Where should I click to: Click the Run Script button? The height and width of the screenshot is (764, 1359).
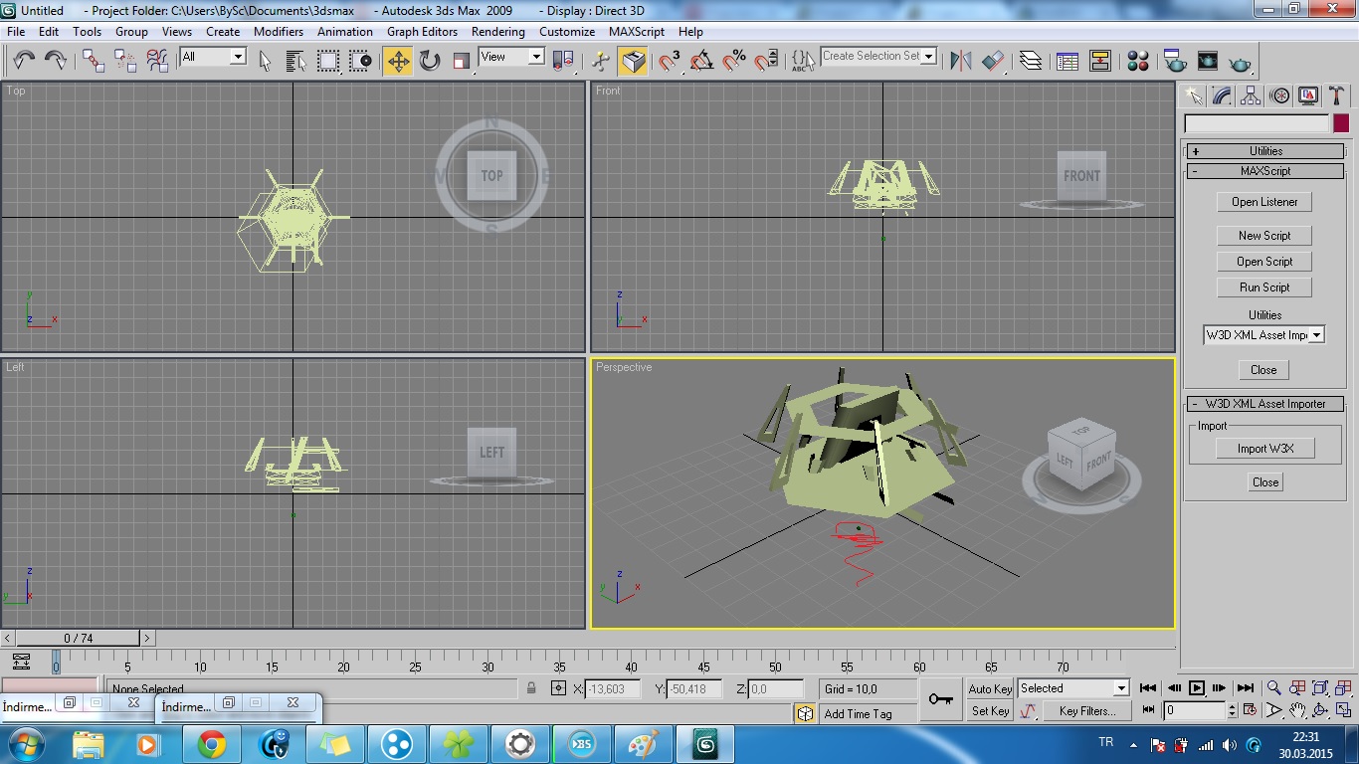click(x=1264, y=287)
